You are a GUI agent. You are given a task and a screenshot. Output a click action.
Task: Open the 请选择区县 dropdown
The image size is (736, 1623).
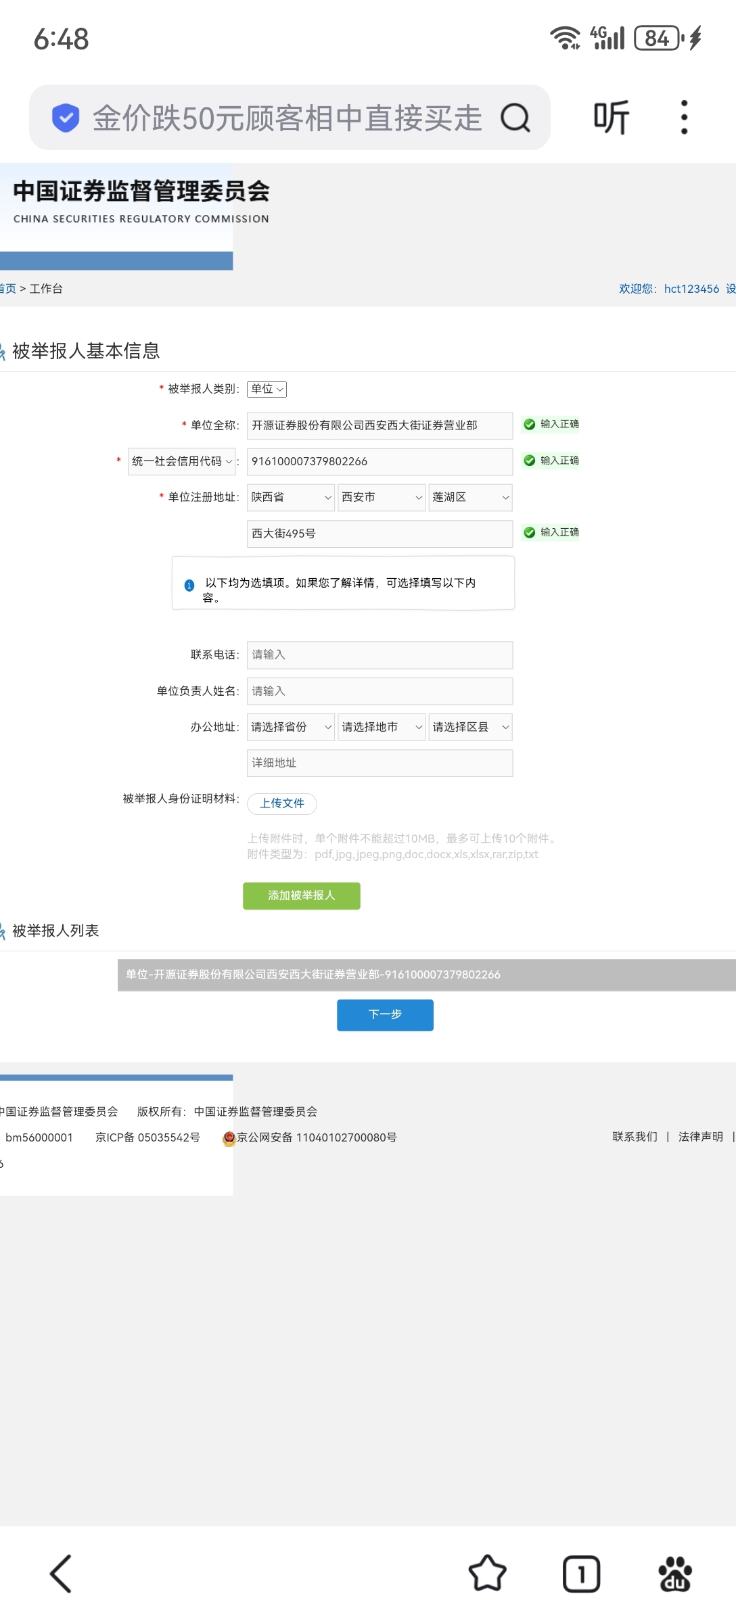470,727
